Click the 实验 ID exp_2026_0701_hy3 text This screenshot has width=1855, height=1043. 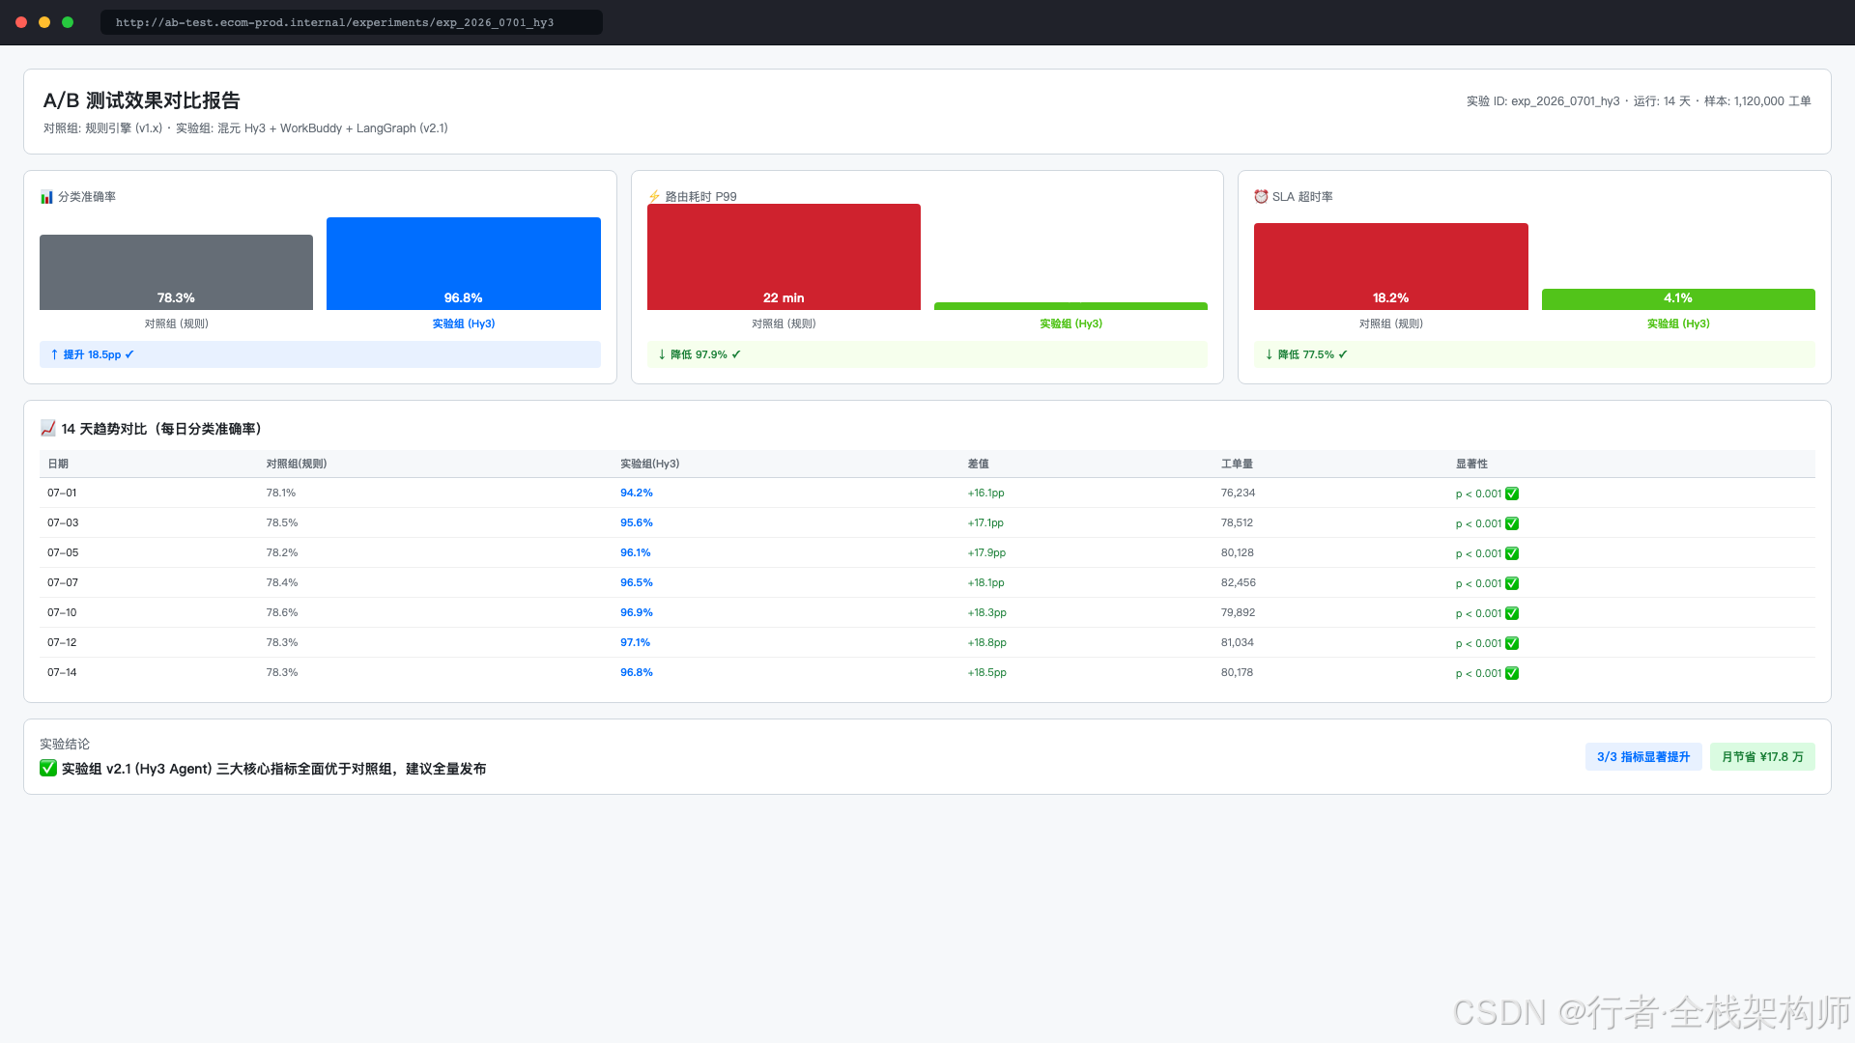pos(1543,101)
